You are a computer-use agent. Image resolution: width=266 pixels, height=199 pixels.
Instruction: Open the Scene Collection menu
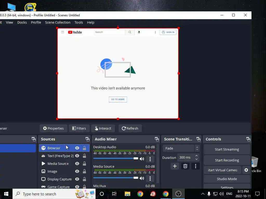click(x=58, y=22)
